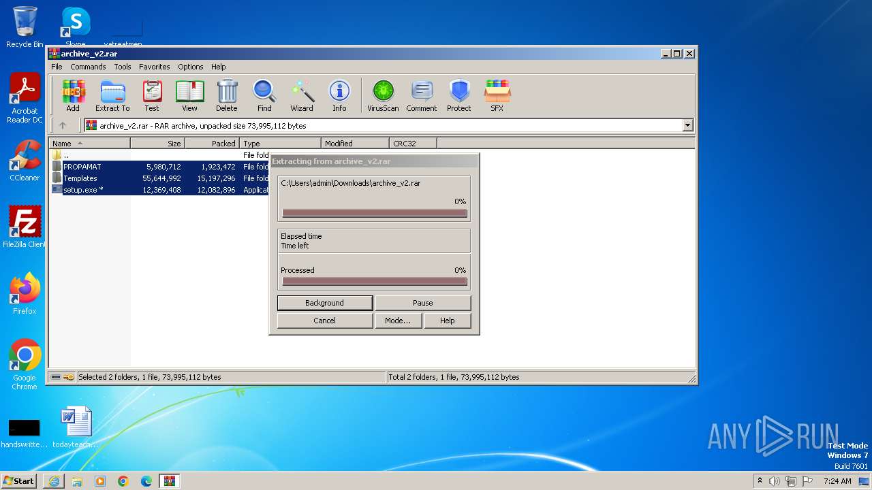Open Skype desktop shortcut
872x490 pixels.
[x=76, y=27]
